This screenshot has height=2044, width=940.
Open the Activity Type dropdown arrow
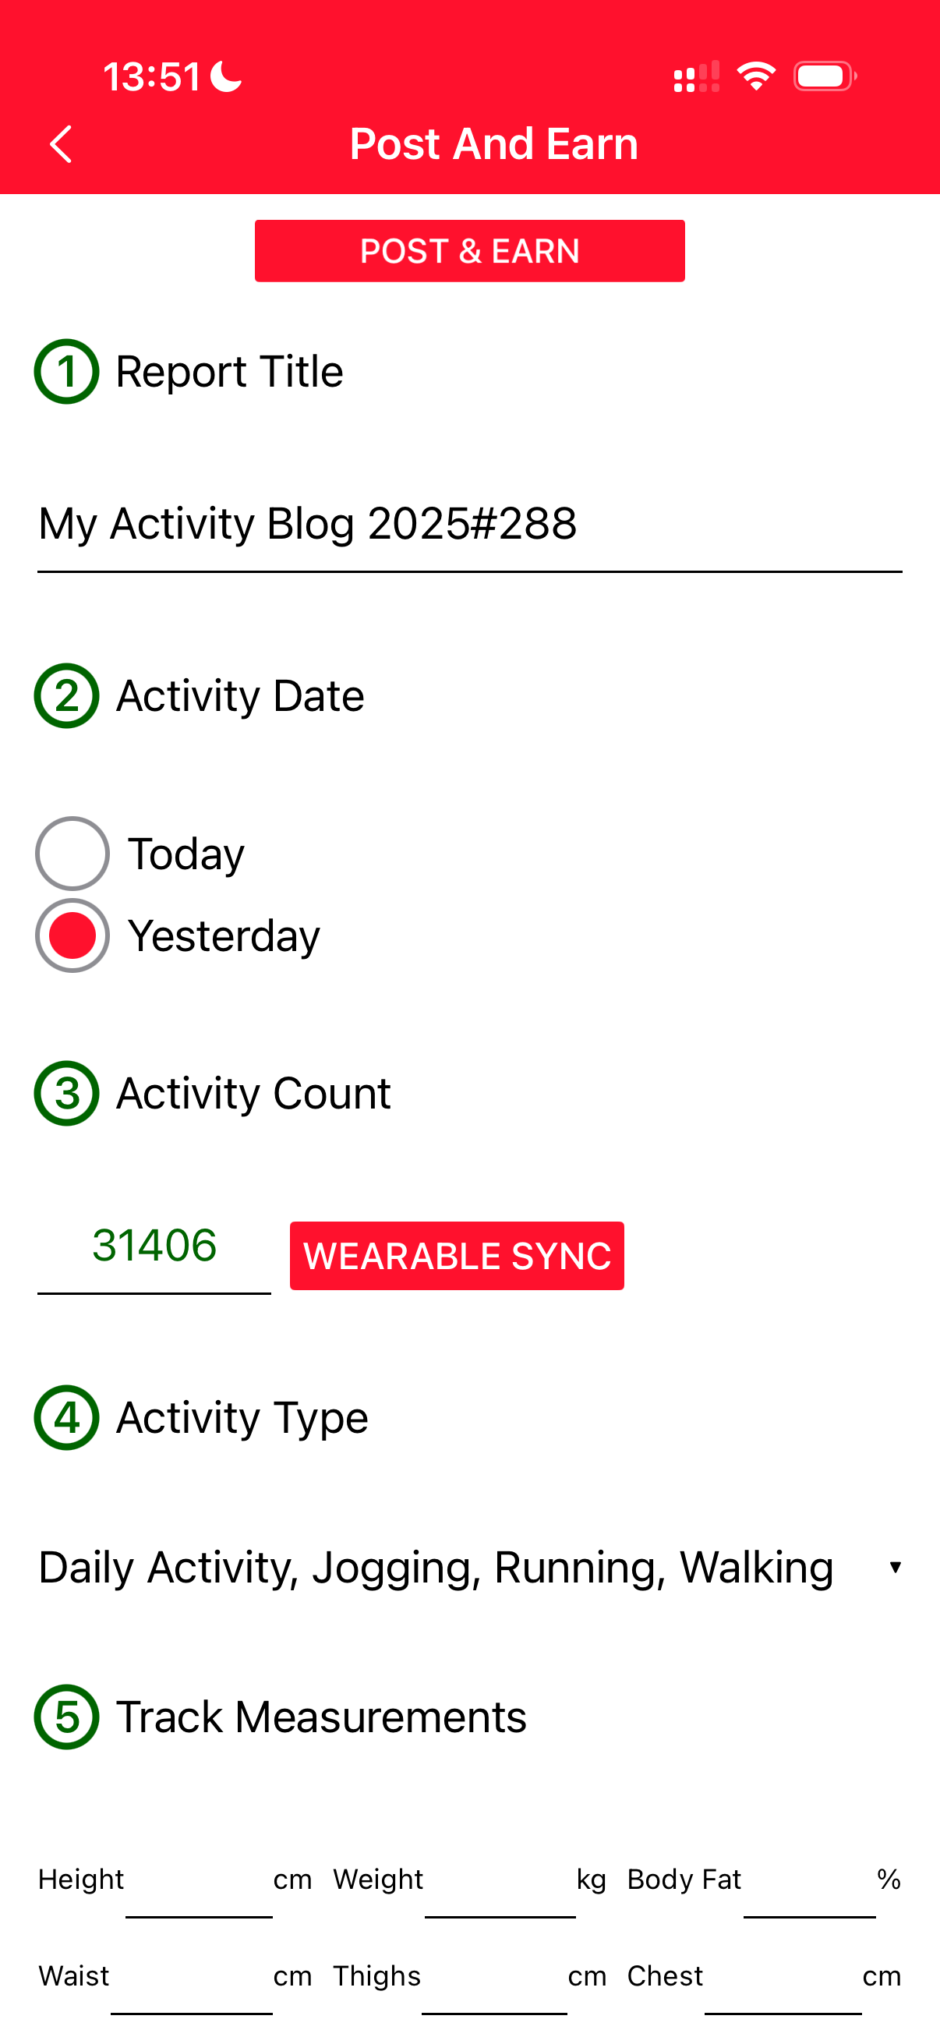(896, 1567)
